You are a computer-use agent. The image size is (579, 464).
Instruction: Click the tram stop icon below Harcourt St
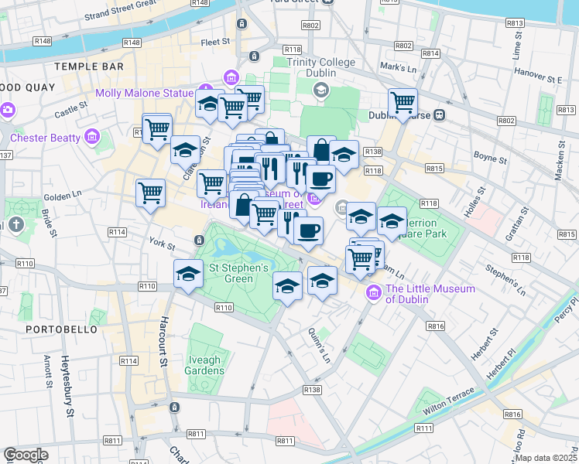(174, 408)
